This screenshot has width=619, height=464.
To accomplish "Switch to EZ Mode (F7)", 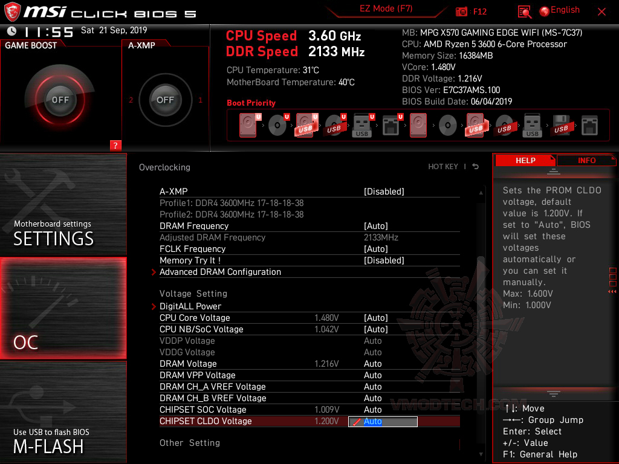I will click(x=386, y=8).
